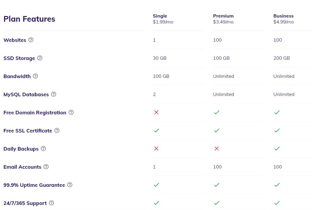312x210 pixels.
Task: Click the question mark beside Bandwidth
Action: click(x=35, y=76)
